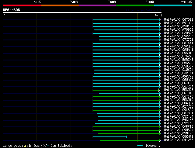Click the purple ~60% identity legend segment
The width and height of the screenshot is (195, 148).
97,5
